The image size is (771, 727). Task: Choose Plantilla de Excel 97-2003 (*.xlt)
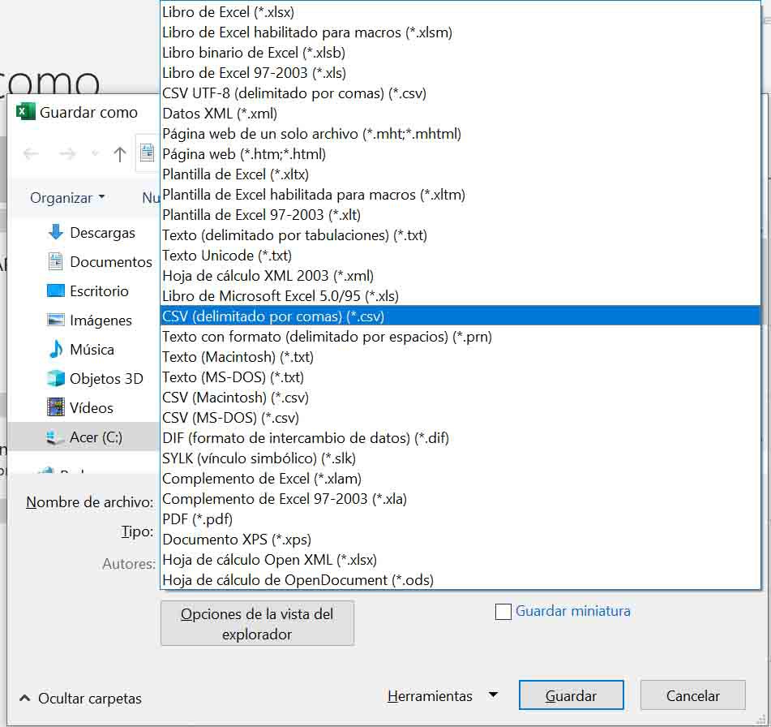pyautogui.click(x=460, y=214)
